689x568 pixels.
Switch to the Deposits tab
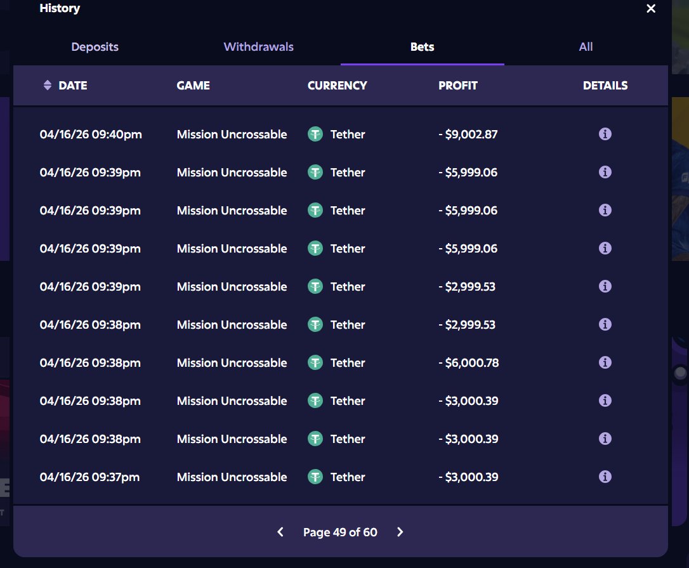(x=95, y=46)
